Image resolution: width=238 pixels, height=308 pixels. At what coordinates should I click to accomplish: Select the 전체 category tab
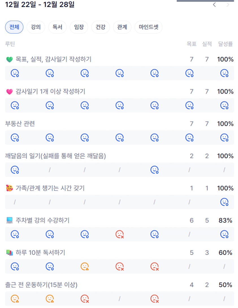click(14, 27)
